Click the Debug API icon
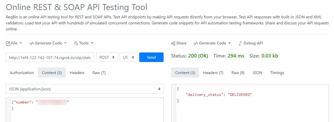Viewport: 334px width, 122px height. point(240,43)
